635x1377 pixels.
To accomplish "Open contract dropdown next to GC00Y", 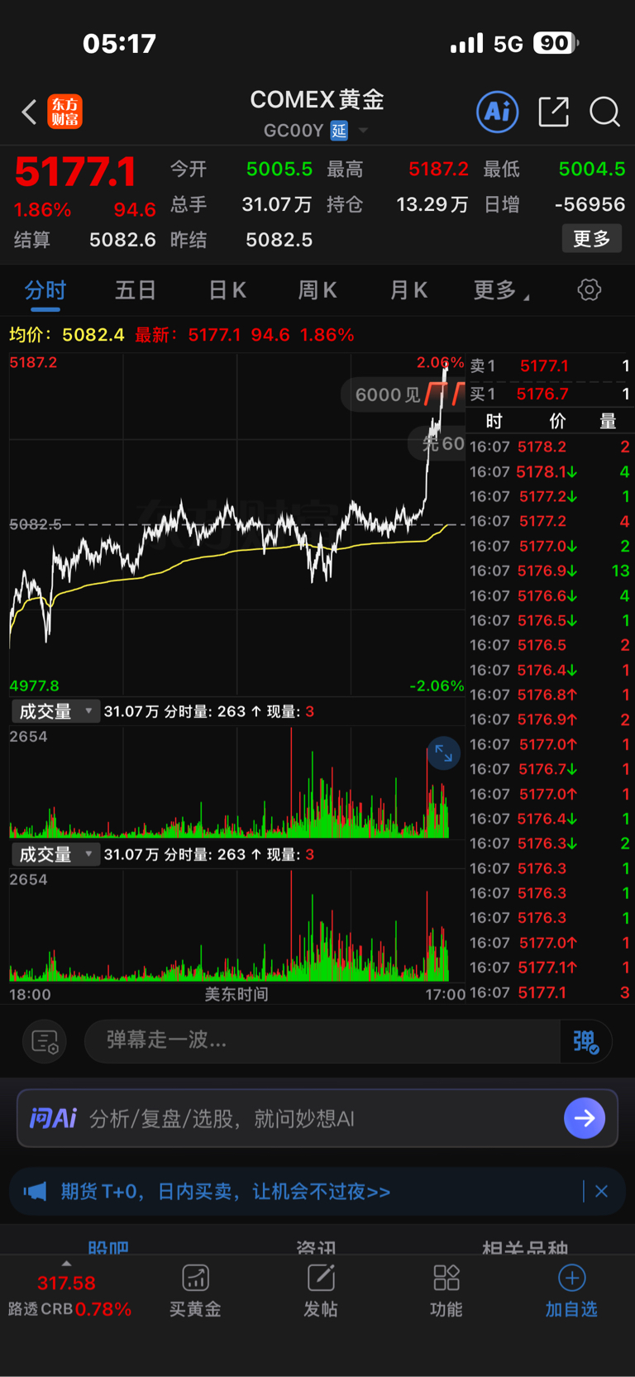I will 363,131.
